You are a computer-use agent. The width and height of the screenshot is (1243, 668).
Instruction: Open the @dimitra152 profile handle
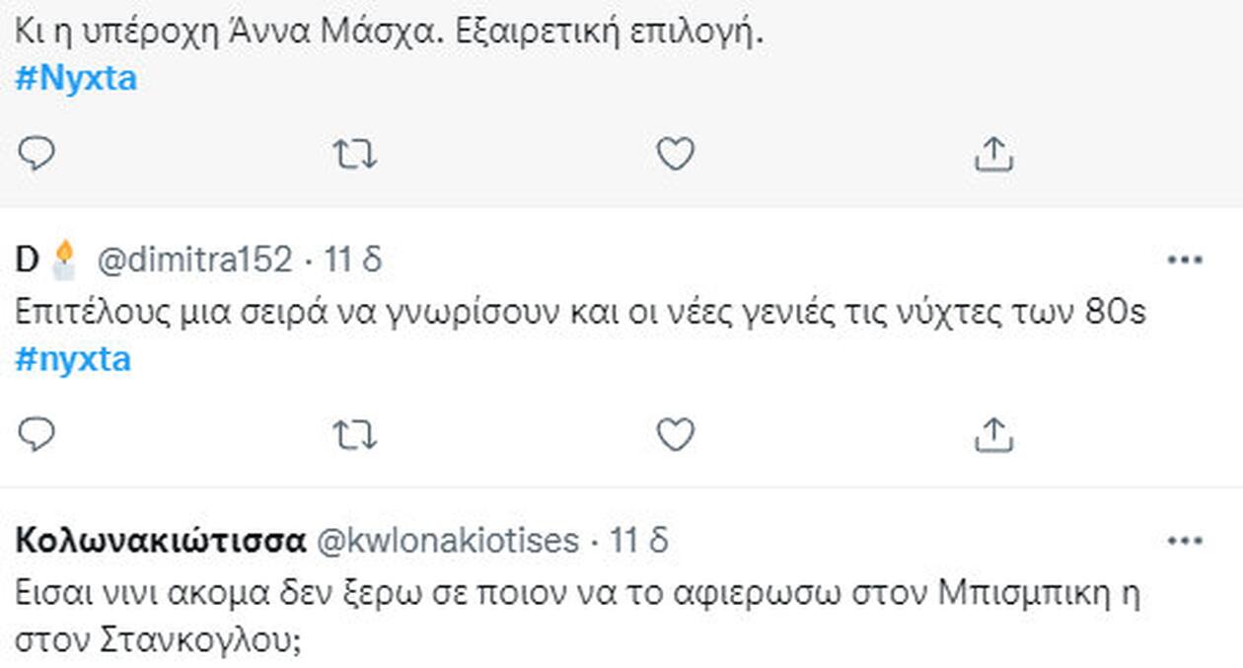(x=194, y=260)
